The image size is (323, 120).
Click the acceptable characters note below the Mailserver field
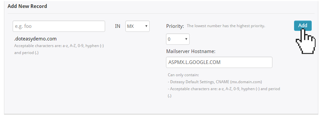pyautogui.click(x=224, y=92)
